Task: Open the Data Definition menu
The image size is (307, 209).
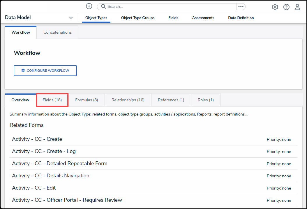Action: click(241, 18)
